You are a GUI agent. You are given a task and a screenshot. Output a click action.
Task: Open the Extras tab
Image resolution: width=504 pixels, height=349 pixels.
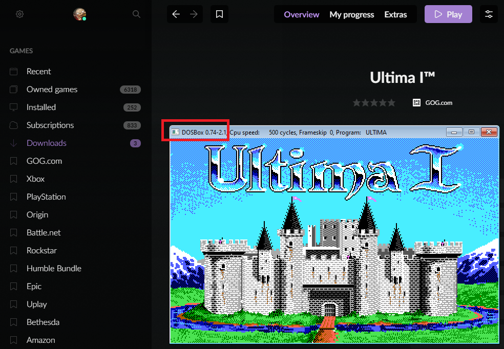point(395,14)
